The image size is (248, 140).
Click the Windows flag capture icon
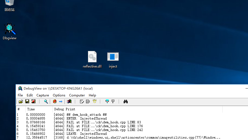pos(69,102)
